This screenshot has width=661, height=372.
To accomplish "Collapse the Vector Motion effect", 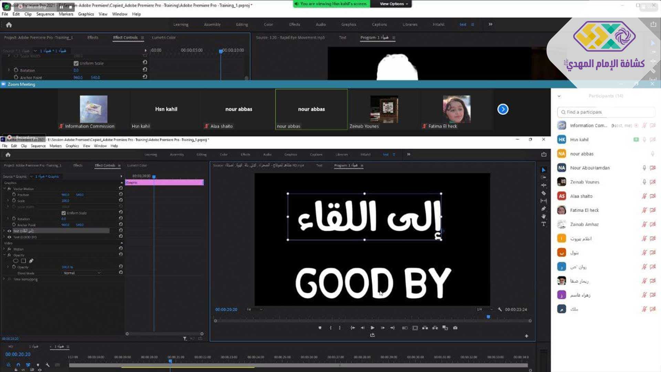I will (4, 189).
